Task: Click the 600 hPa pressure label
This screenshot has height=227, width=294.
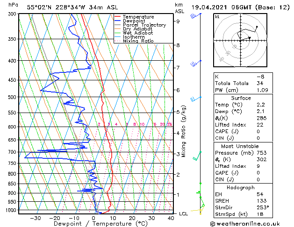Action: point(13,127)
